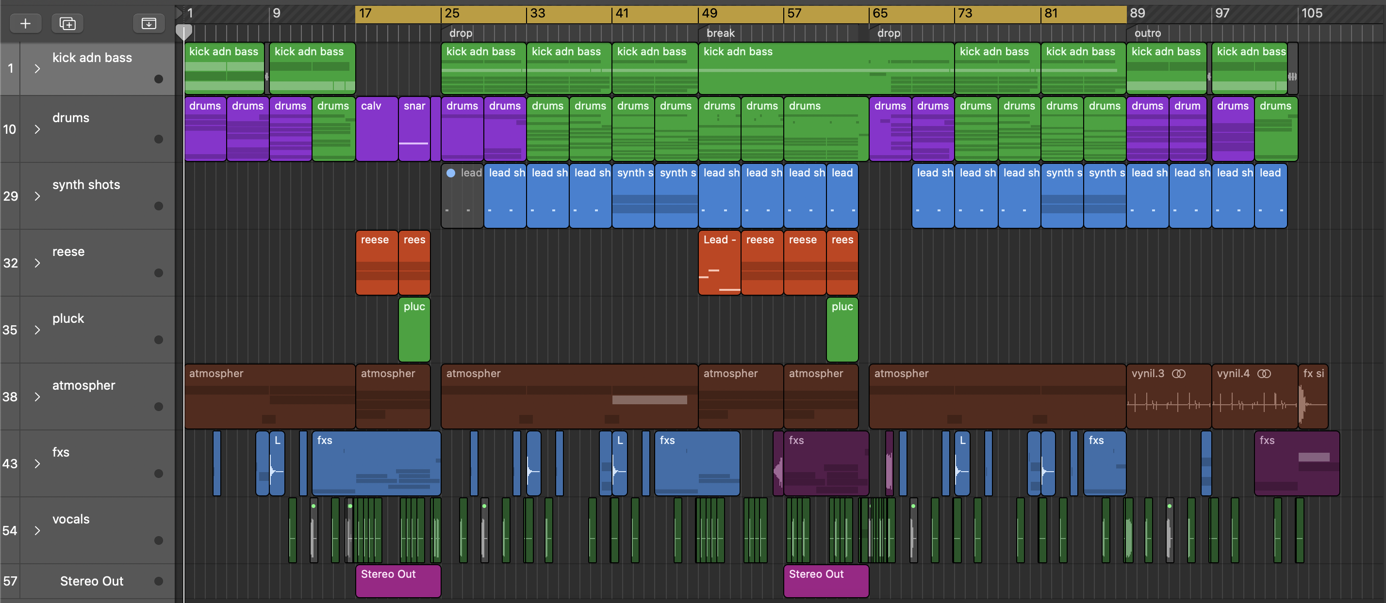
Task: Click the import downward arrow icon
Action: tap(148, 23)
